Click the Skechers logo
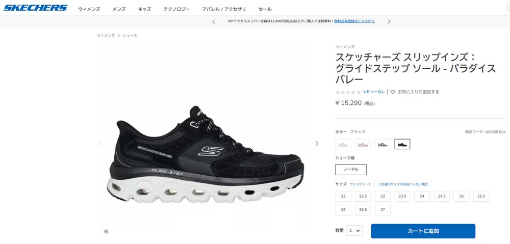Screen dimensions: 510x244 tap(35, 8)
